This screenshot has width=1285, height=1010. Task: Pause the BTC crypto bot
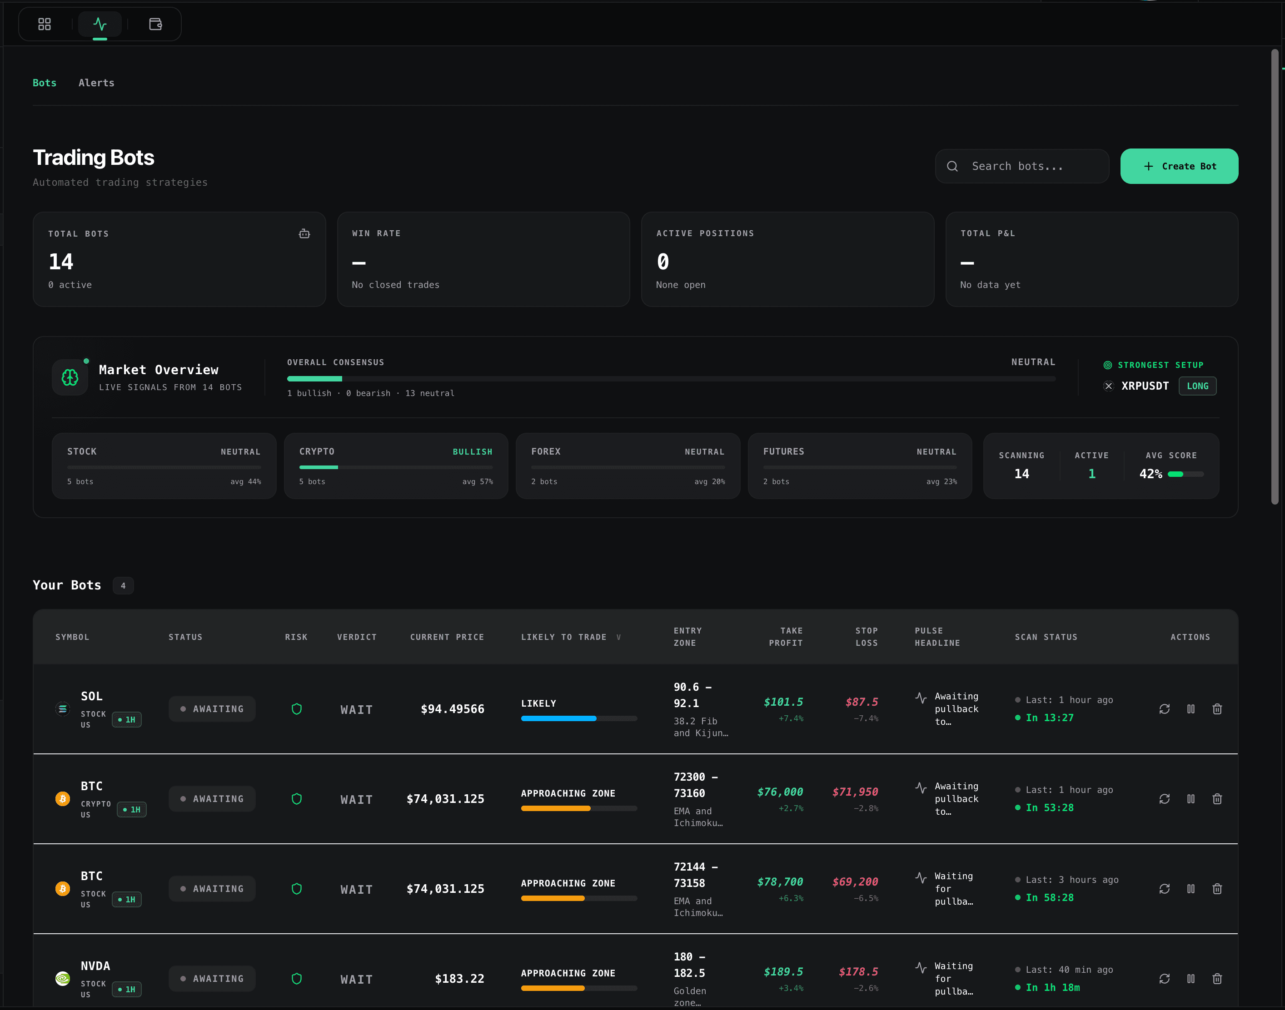[1191, 798]
